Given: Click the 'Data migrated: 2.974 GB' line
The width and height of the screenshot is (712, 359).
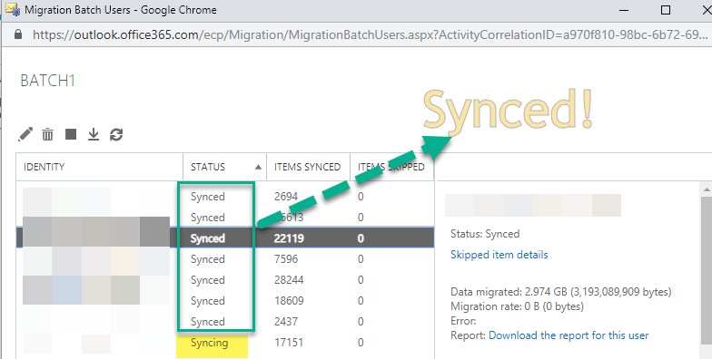Looking at the screenshot, I should pos(561,292).
